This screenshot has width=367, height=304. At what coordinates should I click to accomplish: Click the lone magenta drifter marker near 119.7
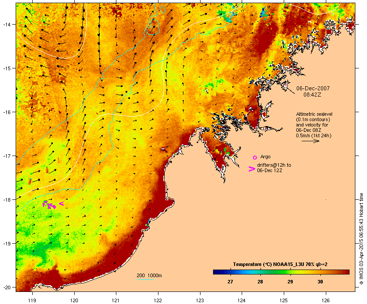point(61,204)
